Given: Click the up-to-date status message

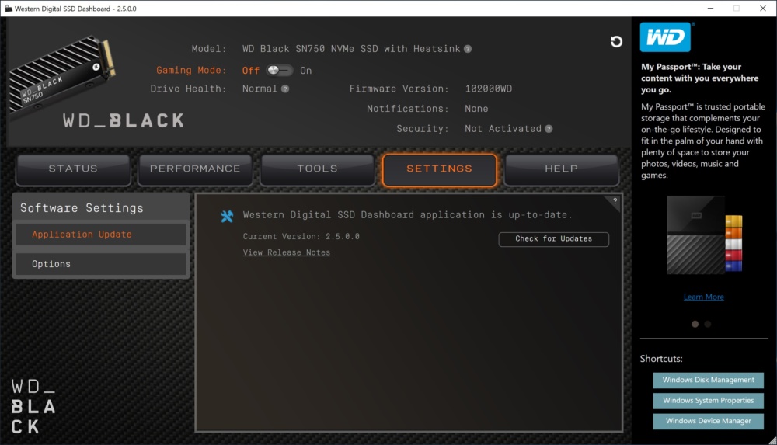Looking at the screenshot, I should pos(407,214).
